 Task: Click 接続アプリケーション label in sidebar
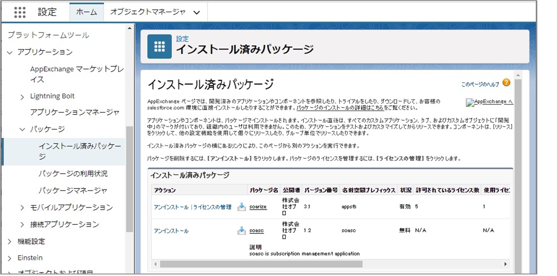tap(65, 224)
